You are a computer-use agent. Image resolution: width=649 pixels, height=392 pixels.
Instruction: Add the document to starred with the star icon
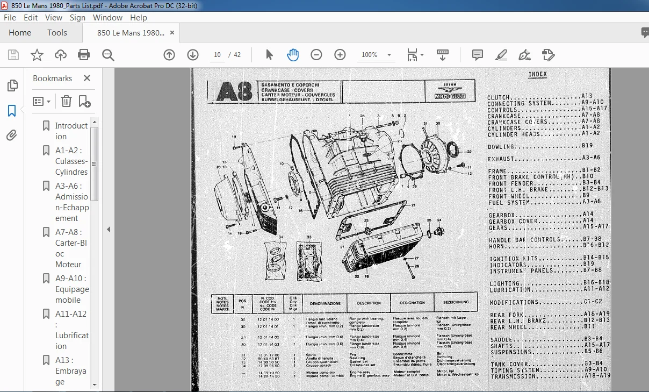[x=37, y=55]
